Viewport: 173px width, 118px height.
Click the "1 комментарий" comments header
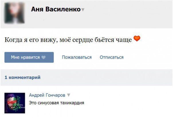(x=23, y=77)
